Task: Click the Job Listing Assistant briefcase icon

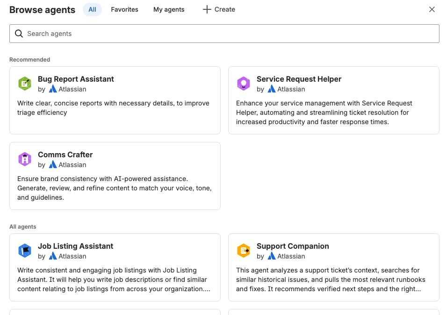Action: tap(25, 250)
